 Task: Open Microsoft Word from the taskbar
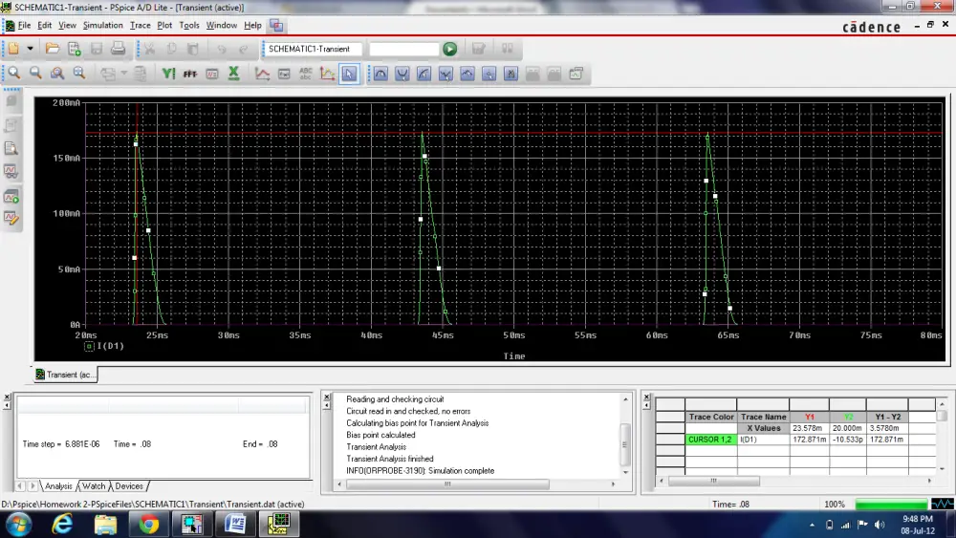click(x=235, y=524)
